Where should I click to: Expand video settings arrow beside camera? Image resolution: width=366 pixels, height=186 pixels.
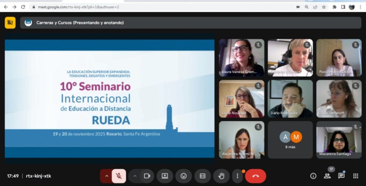[x=135, y=176]
